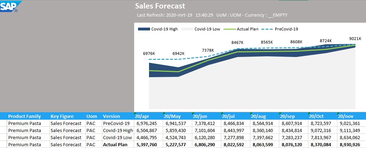This screenshot has height=148, width=366.
Task: Select cell with value 7,277,898
Action: (235, 137)
